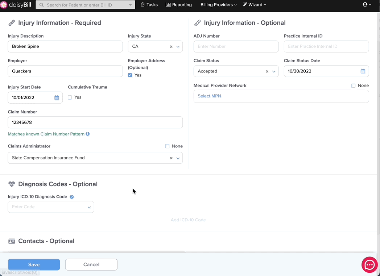Click the Injury Information Optional bandage icon

[197, 23]
